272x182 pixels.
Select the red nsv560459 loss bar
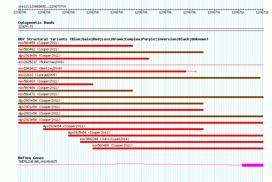75,46
